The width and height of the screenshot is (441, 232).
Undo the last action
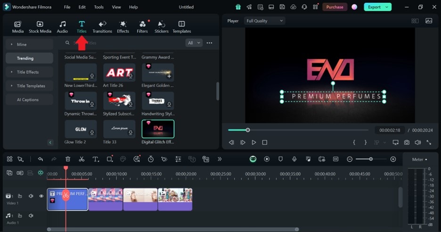tap(41, 159)
